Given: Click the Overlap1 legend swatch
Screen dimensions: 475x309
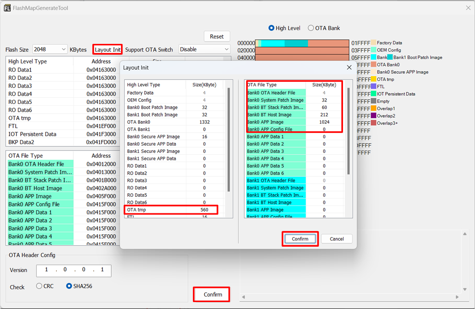Looking at the screenshot, I should [x=373, y=108].
